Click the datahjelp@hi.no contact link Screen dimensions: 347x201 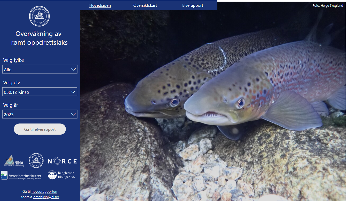point(46,197)
